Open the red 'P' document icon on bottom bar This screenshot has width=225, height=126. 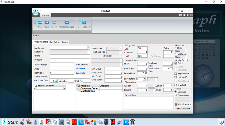click(48, 122)
